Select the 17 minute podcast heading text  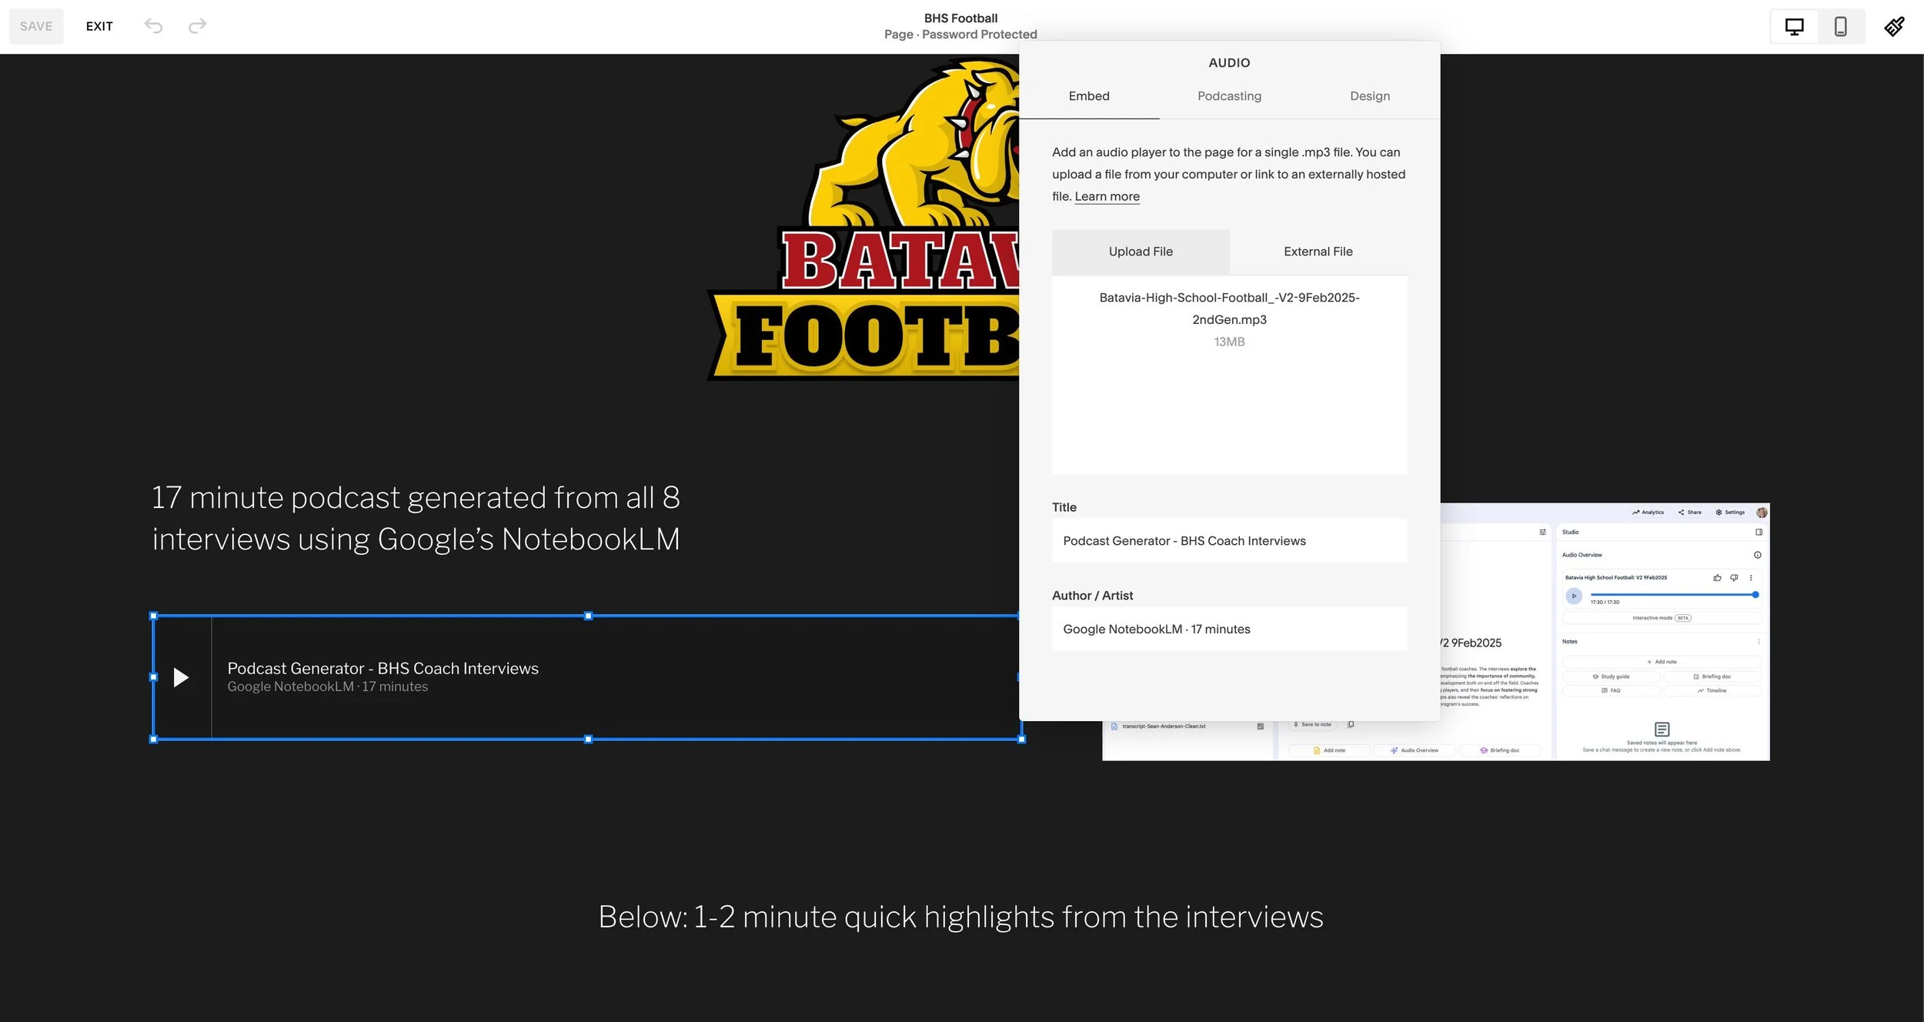pyautogui.click(x=416, y=518)
